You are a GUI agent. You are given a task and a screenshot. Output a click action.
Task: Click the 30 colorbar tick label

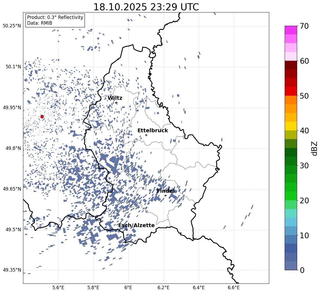coord(304,166)
